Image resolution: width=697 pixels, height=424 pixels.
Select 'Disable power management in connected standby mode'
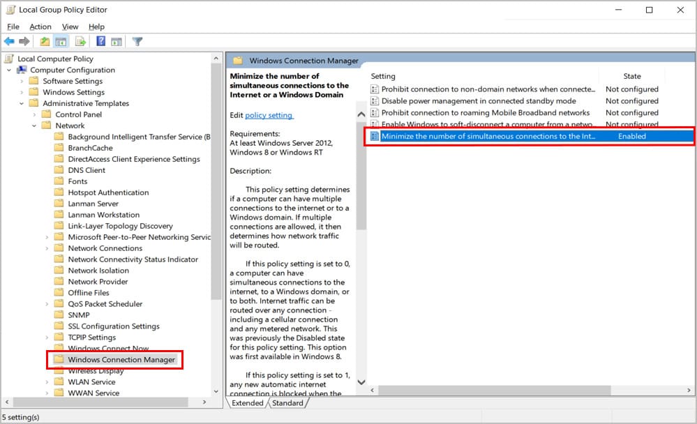[x=479, y=101]
